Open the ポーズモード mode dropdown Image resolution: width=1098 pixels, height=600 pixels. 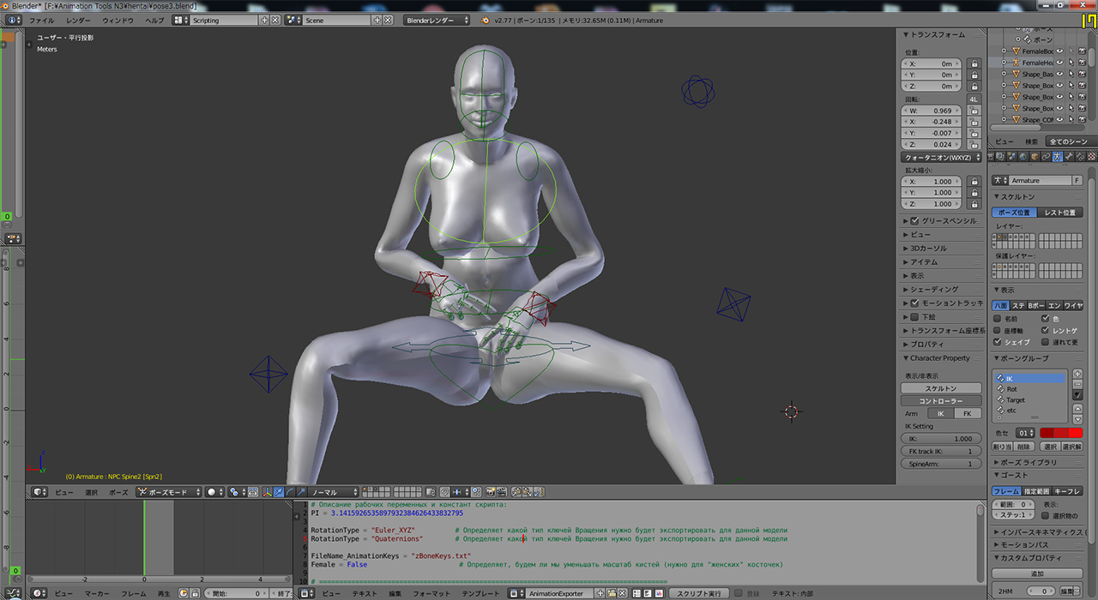click(168, 493)
